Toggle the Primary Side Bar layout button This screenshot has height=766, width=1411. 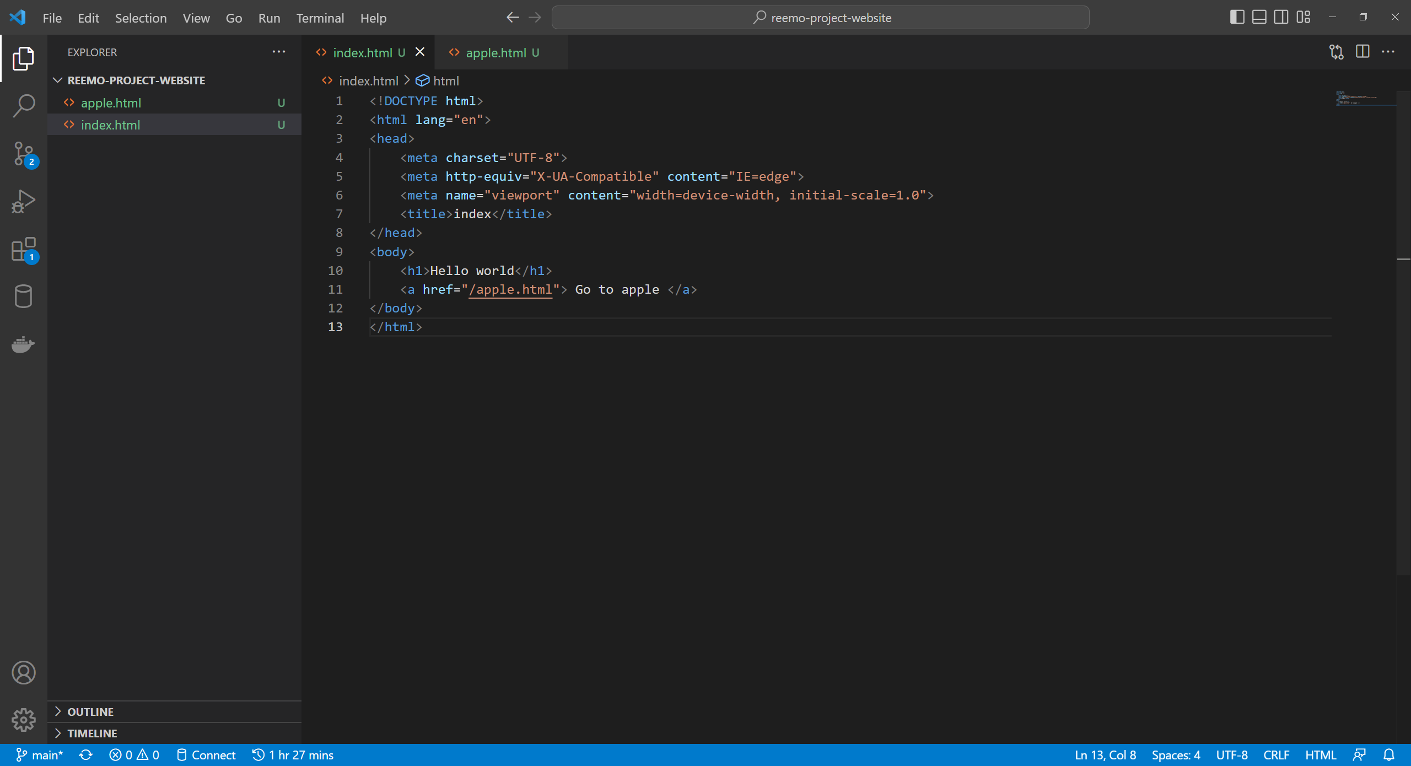tap(1237, 17)
